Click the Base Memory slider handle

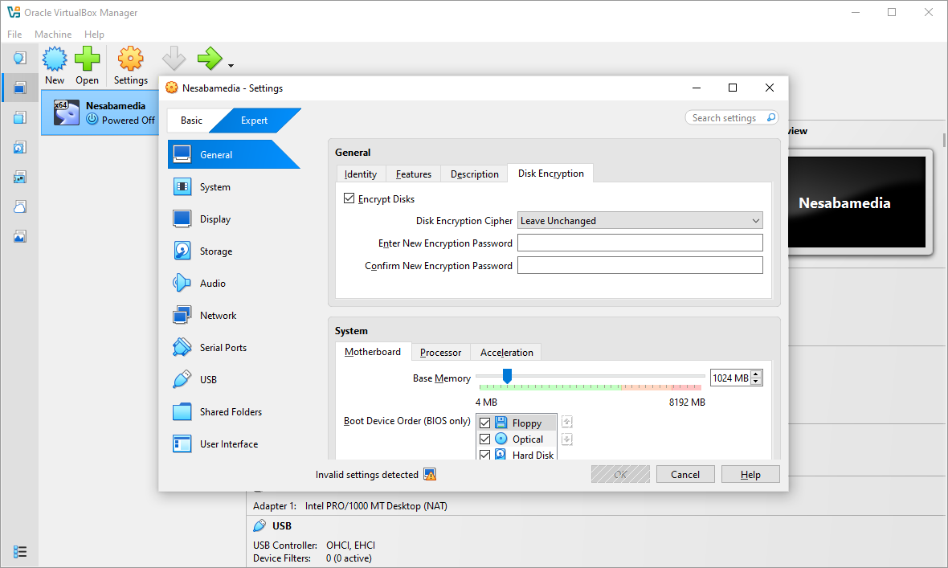coord(507,376)
